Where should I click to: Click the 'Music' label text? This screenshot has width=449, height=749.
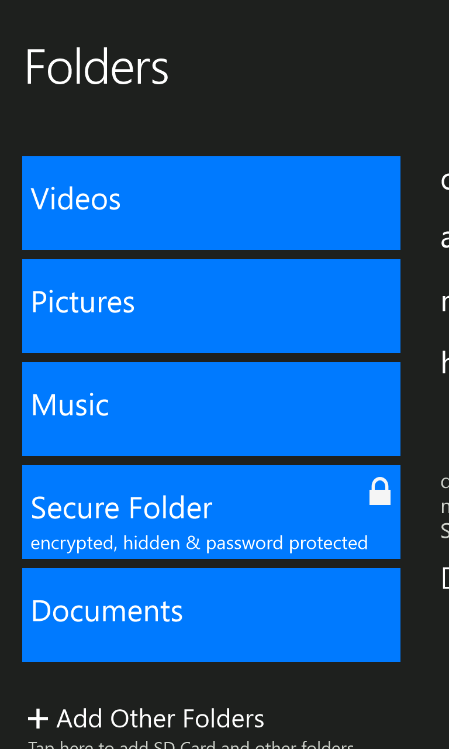70,405
